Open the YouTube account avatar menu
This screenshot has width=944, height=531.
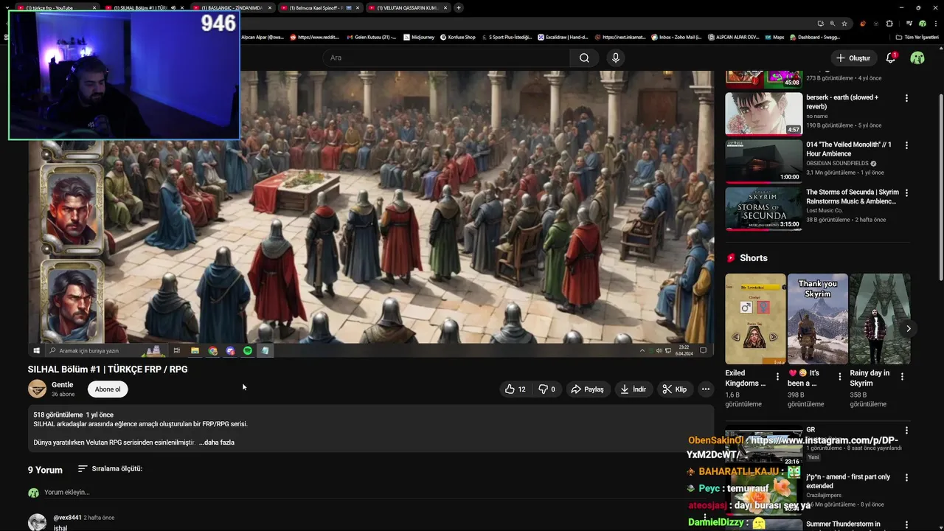click(917, 58)
